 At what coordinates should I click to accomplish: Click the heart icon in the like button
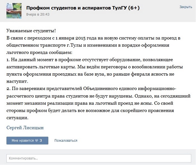(x=37, y=140)
